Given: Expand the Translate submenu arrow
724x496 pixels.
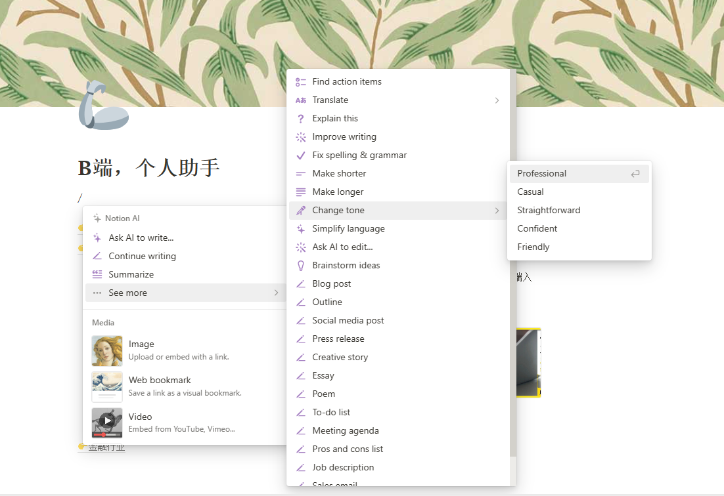Looking at the screenshot, I should (497, 100).
